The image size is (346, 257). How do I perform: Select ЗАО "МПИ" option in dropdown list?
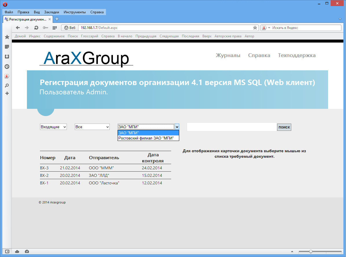click(148, 133)
